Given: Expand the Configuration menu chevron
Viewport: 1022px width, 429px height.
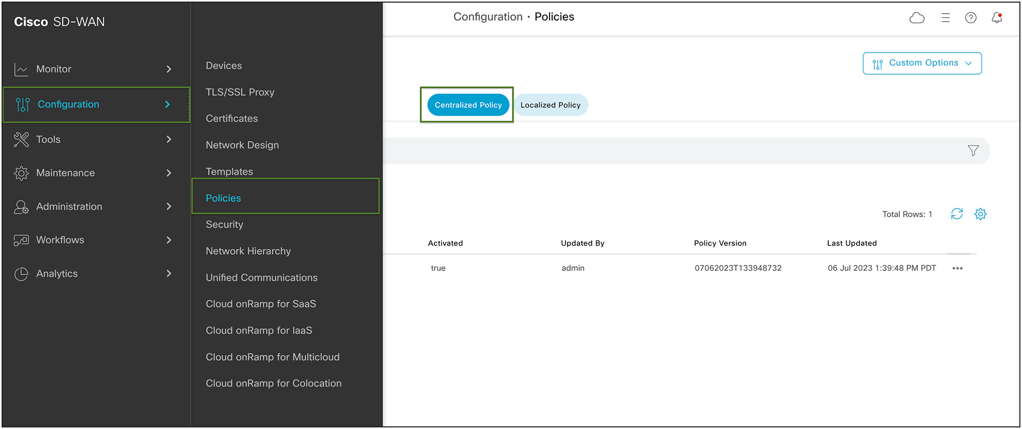Looking at the screenshot, I should [x=167, y=105].
